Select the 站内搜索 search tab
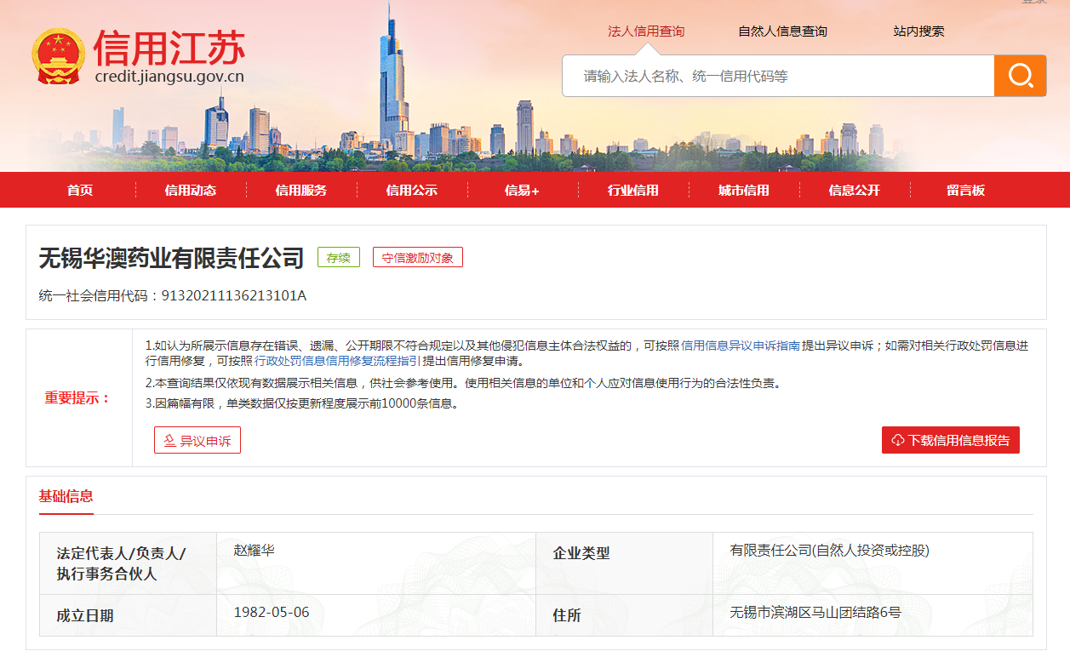Viewport: 1070px width, 657px height. [918, 31]
